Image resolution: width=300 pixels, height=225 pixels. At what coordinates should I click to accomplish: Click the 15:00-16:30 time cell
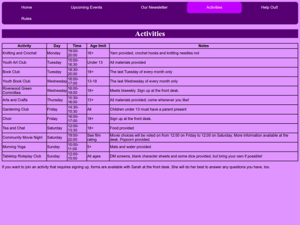[x=77, y=63]
